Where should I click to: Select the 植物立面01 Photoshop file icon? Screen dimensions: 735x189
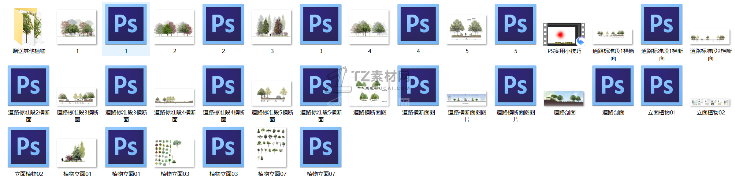pos(126,147)
